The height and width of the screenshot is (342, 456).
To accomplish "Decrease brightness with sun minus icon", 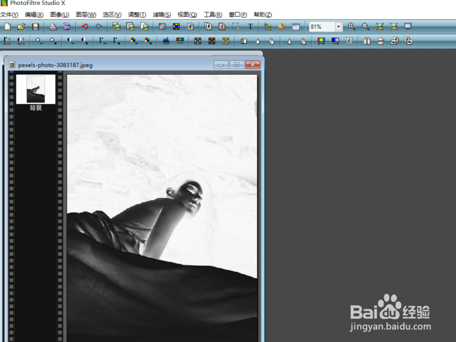I will [x=39, y=41].
